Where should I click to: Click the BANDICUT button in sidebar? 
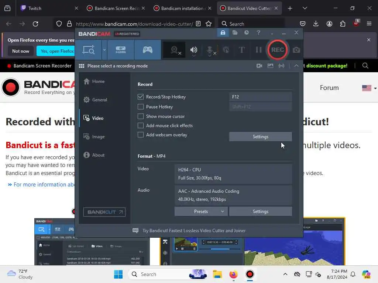click(x=104, y=212)
